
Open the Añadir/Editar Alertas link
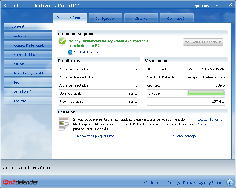point(89,53)
